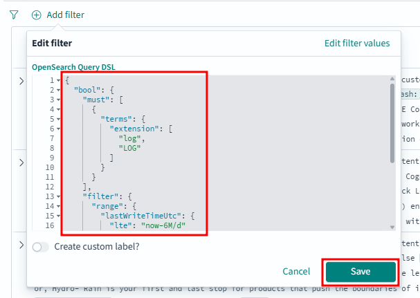The image size is (420, 298).
Task: Fold the "lastWriteTimeUtc" block on line 15
Action: click(58, 216)
